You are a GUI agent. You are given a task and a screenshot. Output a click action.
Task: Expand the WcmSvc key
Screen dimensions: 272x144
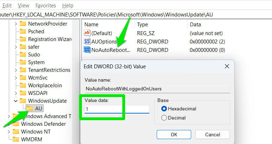point(16,78)
